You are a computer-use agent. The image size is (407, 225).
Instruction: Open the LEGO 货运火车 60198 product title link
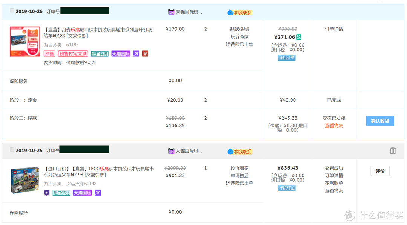click(x=99, y=172)
